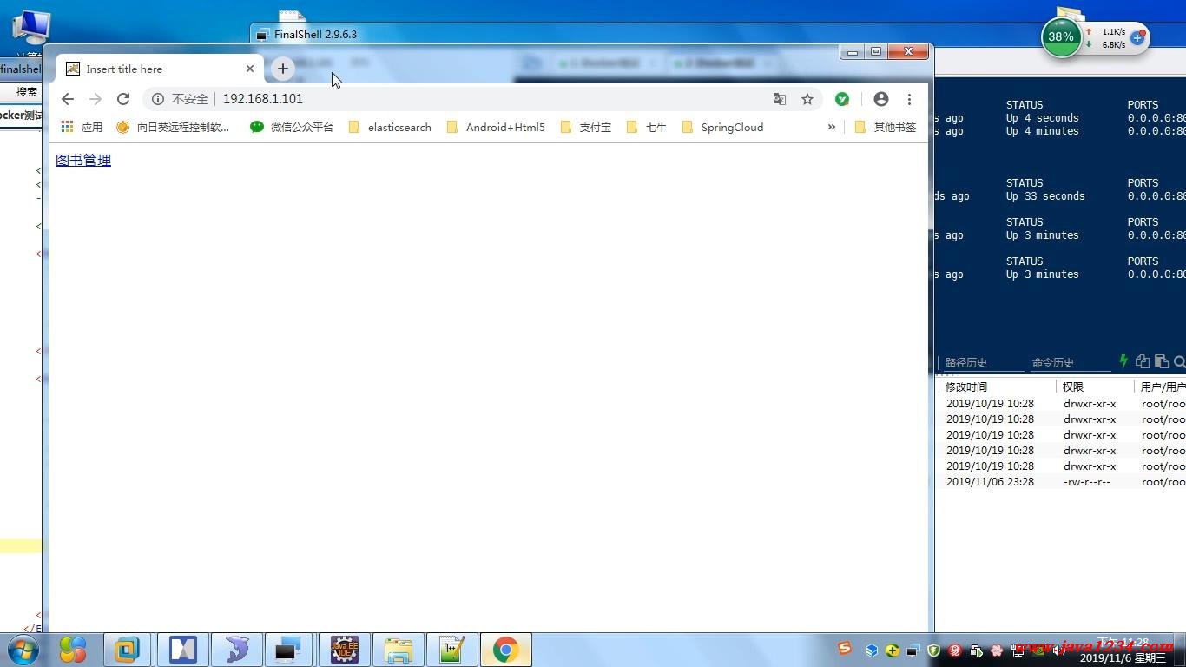1186x667 pixels.
Task: Open the Android+Html5 bookmark folder
Action: [x=496, y=127]
